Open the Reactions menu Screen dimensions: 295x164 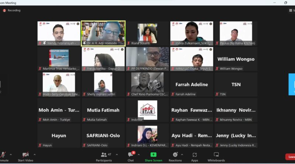coord(175,155)
